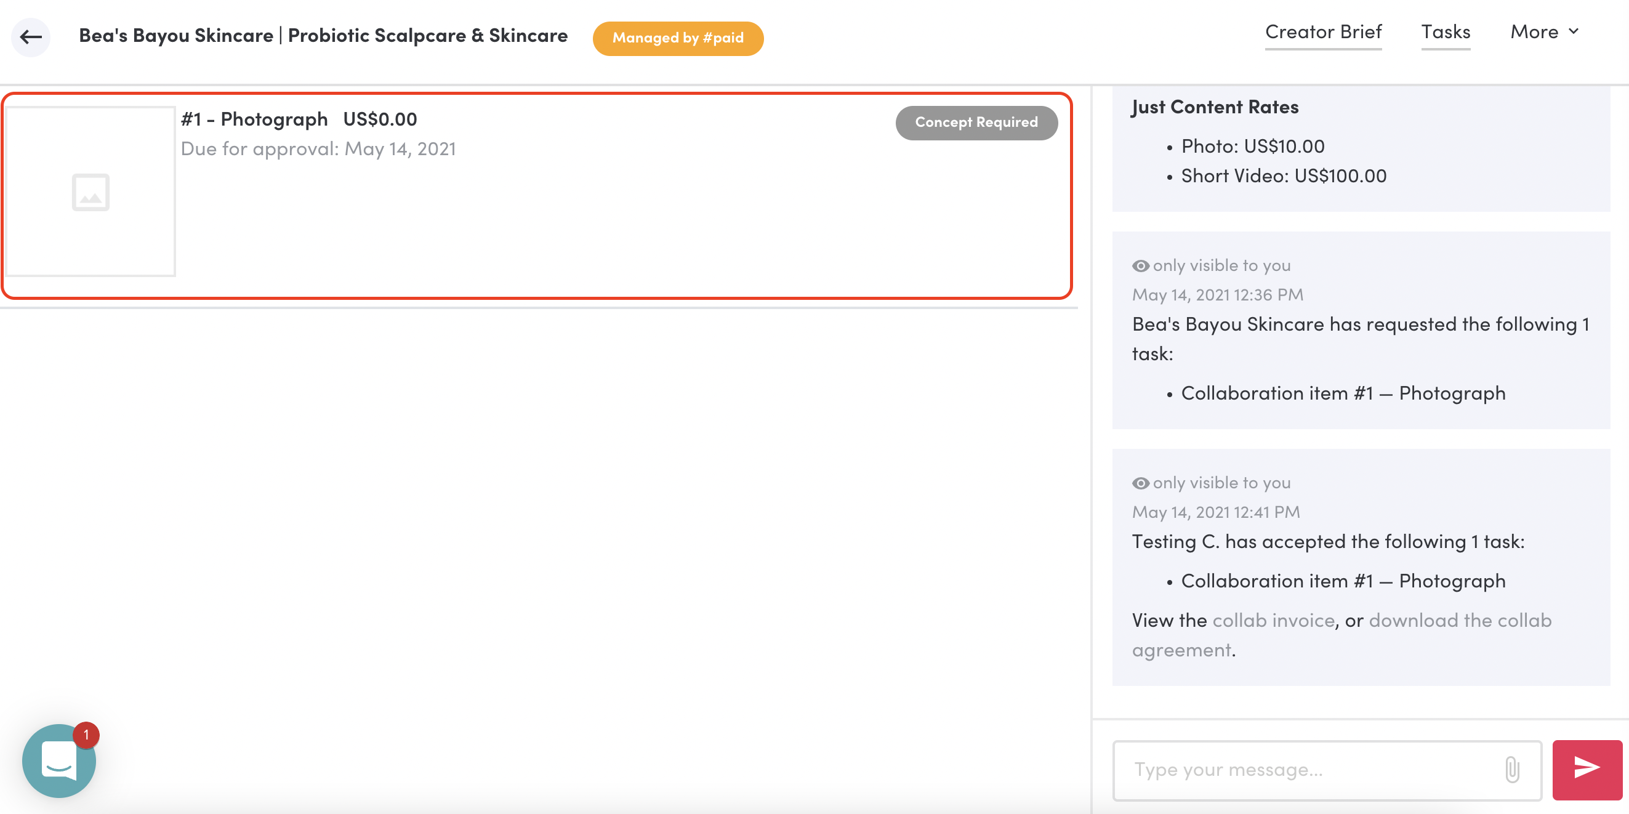Switch to the Tasks tab
Screen dimensions: 1629x814
click(x=1446, y=31)
